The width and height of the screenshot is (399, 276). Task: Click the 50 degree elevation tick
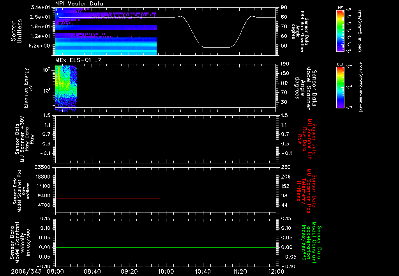284,46
